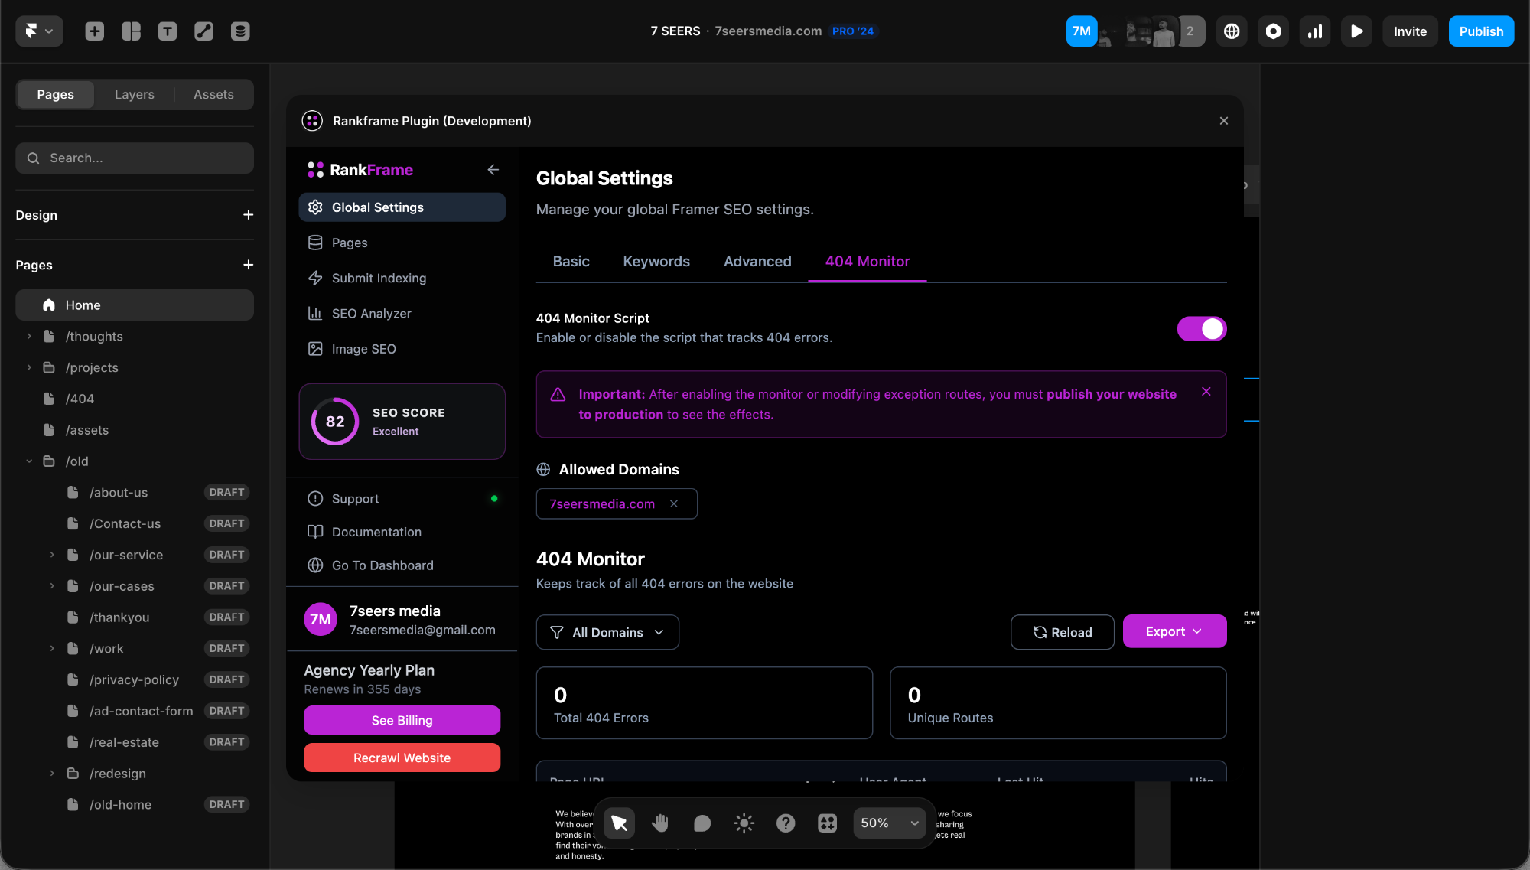Click the Insert plus icon in top toolbar
1530x870 pixels.
click(94, 31)
